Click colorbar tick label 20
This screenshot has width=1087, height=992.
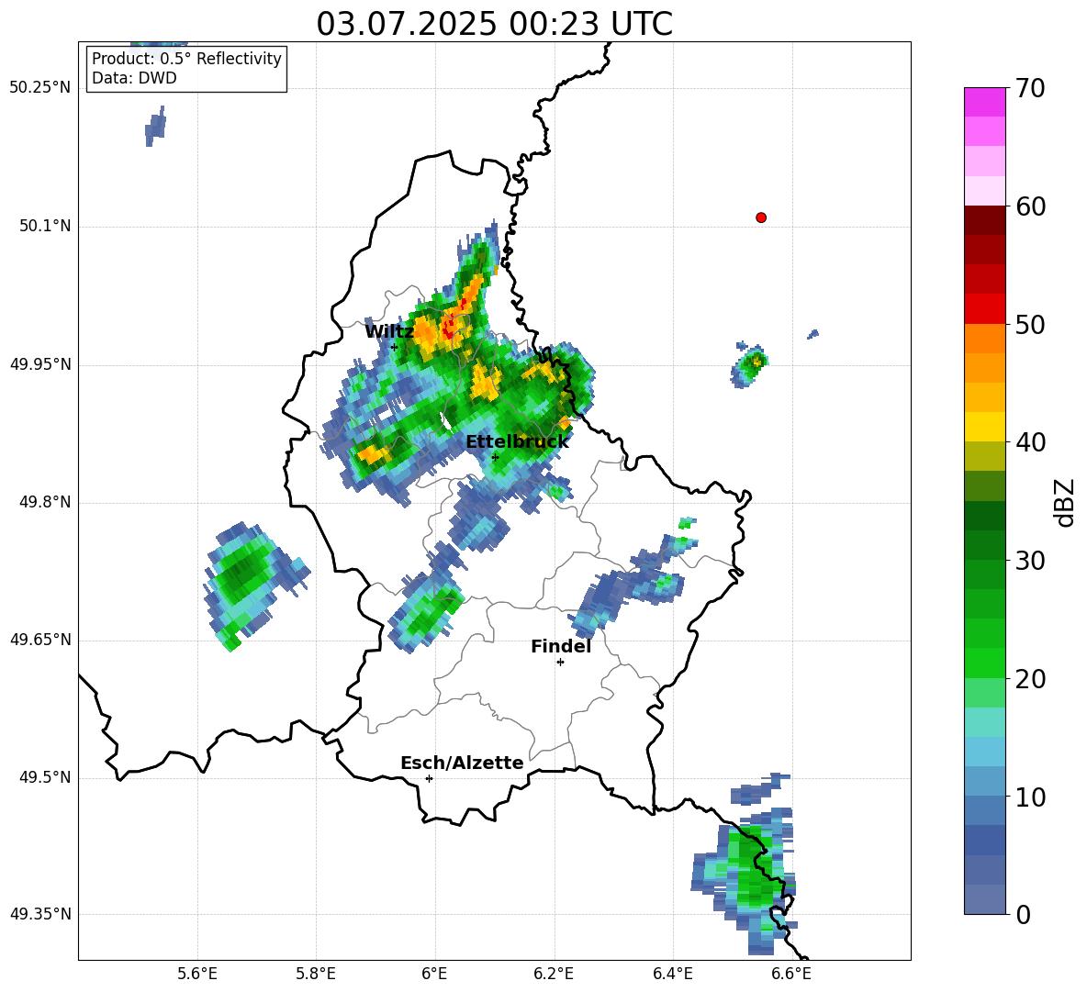point(1030,679)
